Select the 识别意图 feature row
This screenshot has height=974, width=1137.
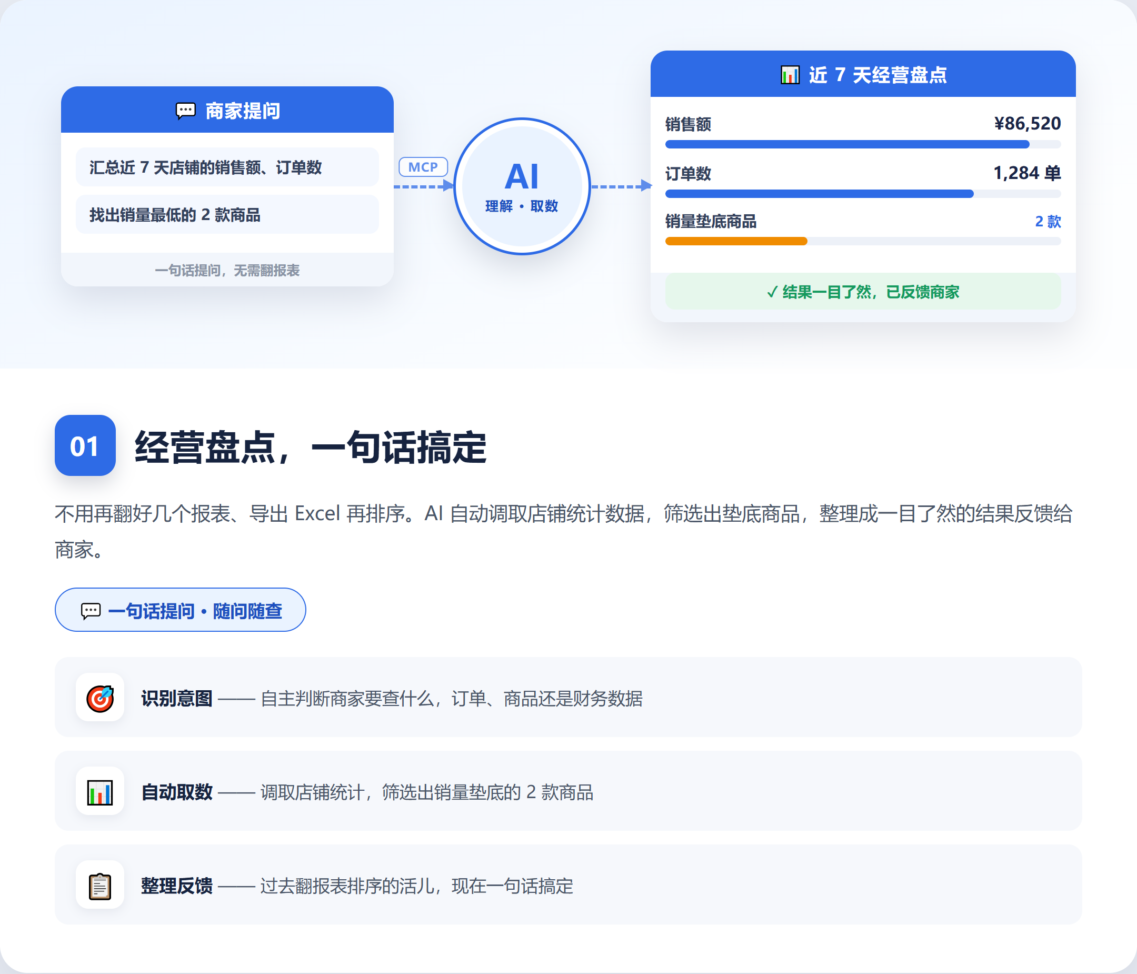pyautogui.click(x=568, y=698)
